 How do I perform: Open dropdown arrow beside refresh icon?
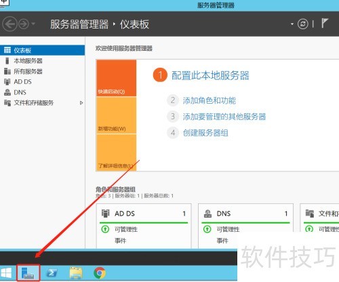click(x=292, y=24)
